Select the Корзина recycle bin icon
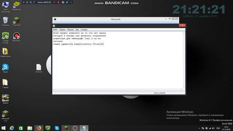233x131 pixels. point(5,21)
